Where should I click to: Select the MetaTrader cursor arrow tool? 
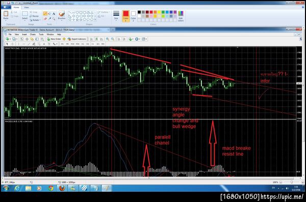(7, 44)
